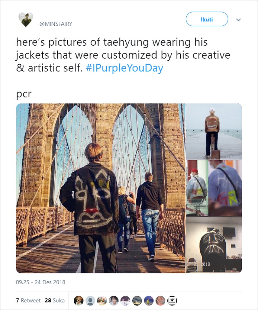Open the cloudy sunset sky liker avatar
This screenshot has width=258, height=310.
point(137,301)
